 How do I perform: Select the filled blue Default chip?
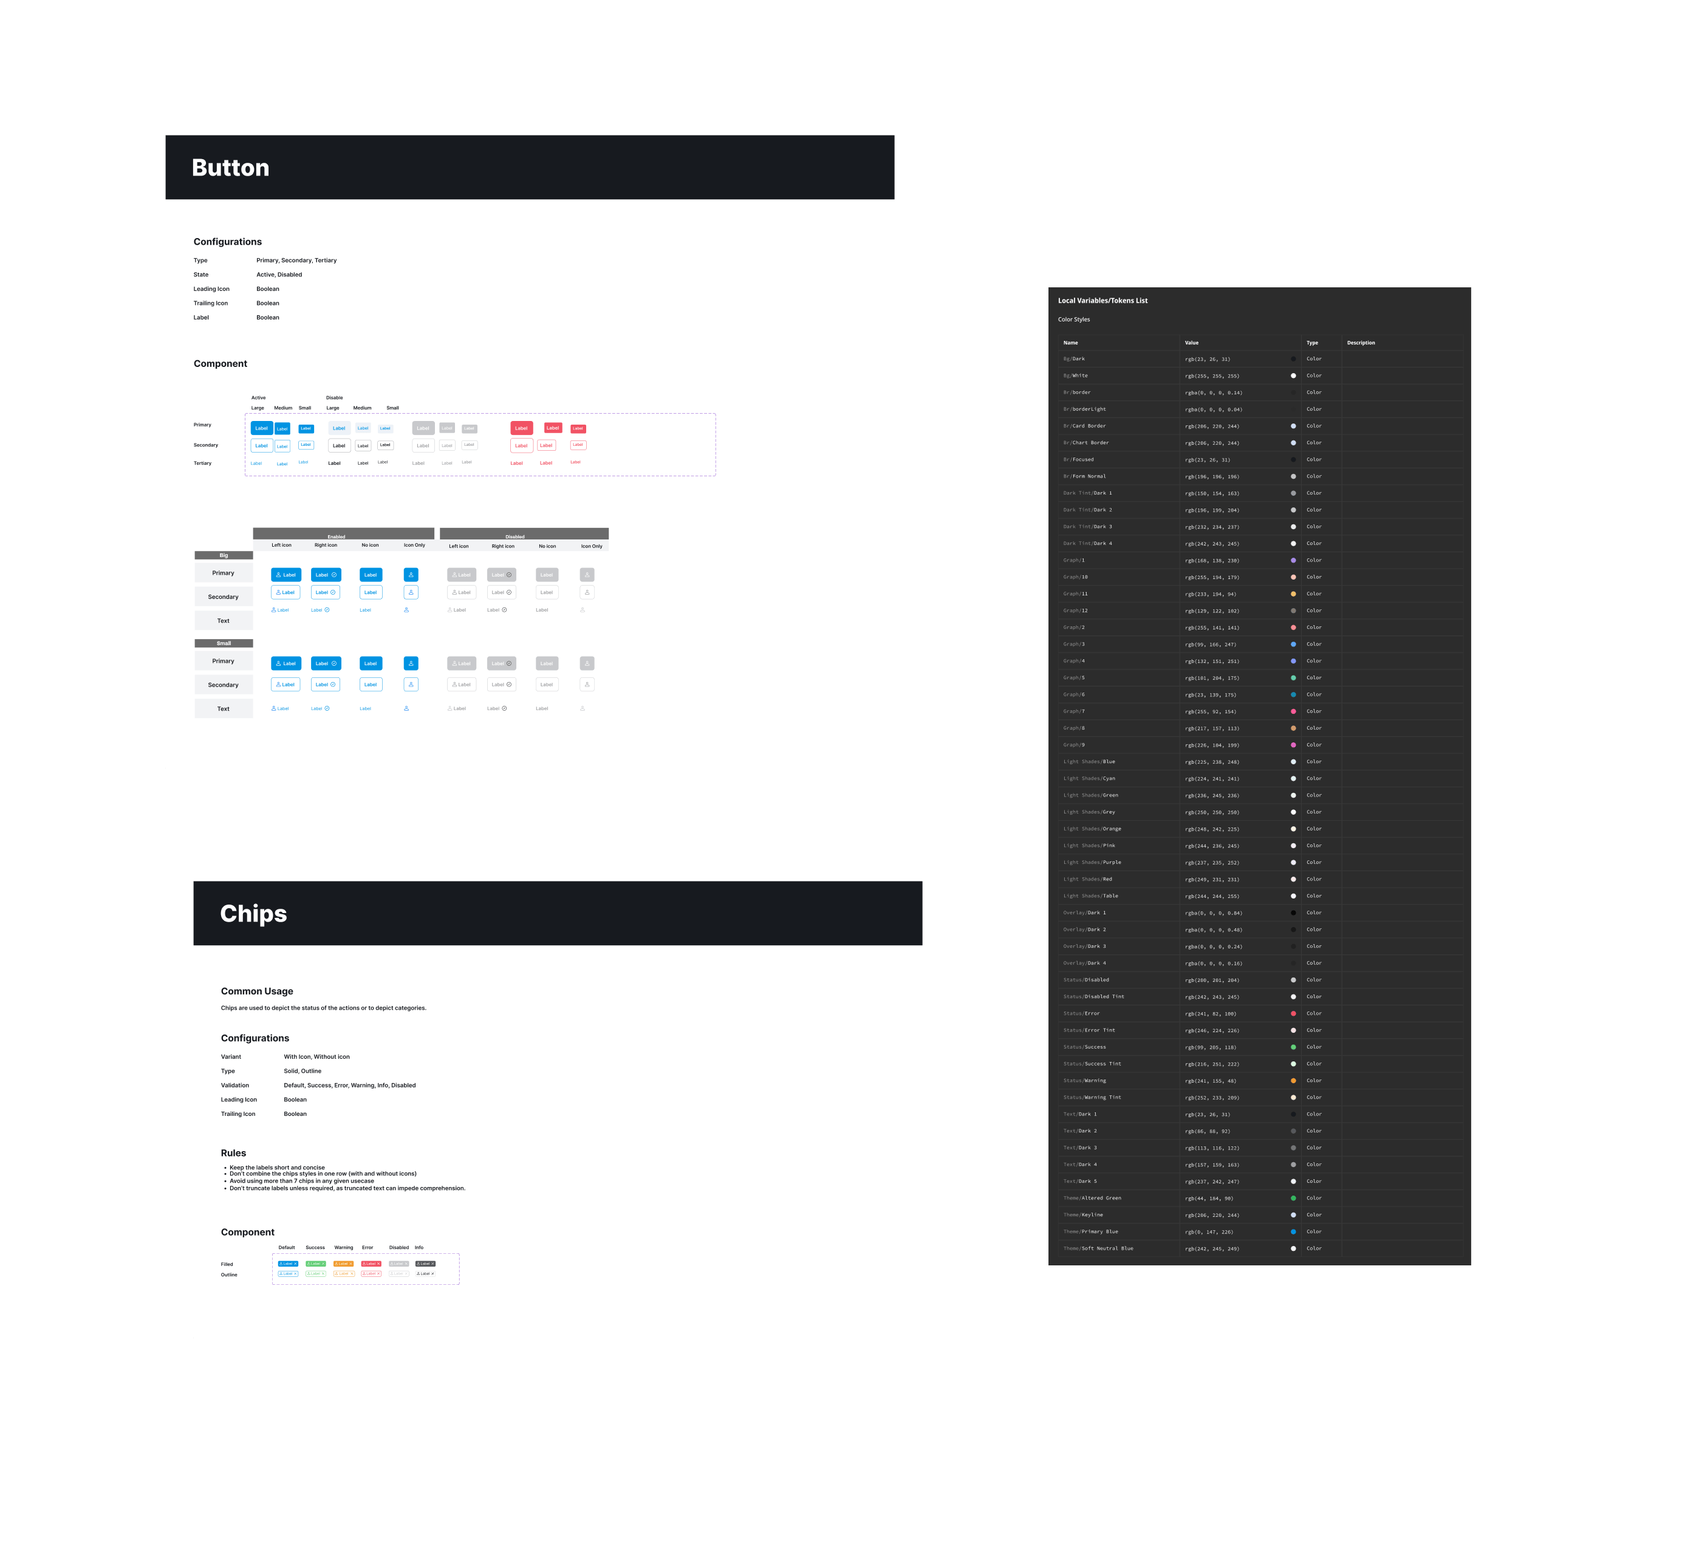coord(288,1264)
